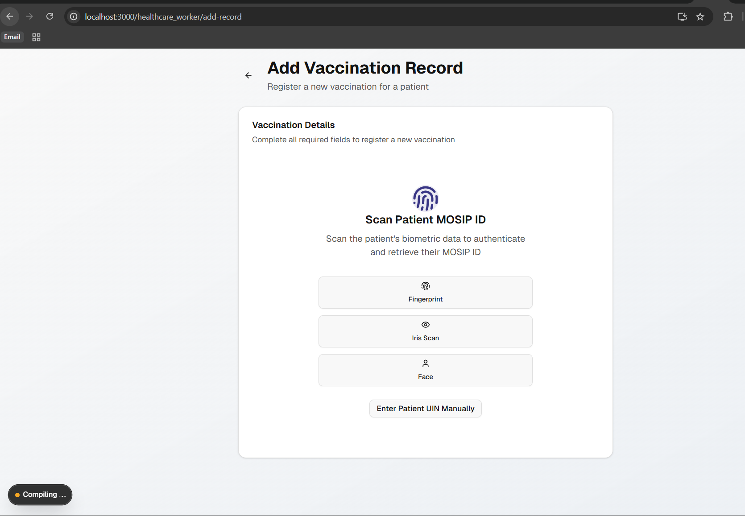View site information icon in address bar
Image resolution: width=745 pixels, height=516 pixels.
pos(74,17)
